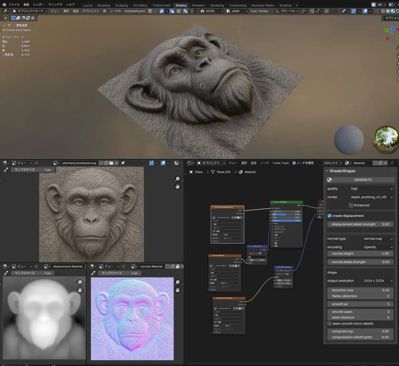Collapse the ShaderShaper panel
Image resolution: width=399 pixels, height=366 pixels.
pos(327,171)
